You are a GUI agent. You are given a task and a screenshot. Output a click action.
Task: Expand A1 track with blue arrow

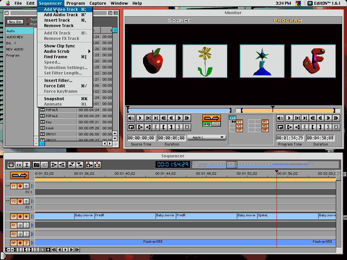click(x=32, y=225)
